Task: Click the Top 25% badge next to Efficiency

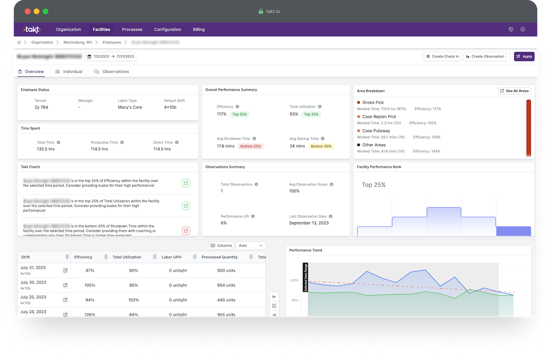Action: pyautogui.click(x=239, y=115)
